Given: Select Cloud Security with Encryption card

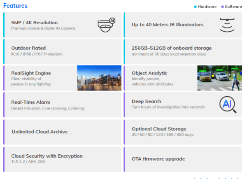Looking at the screenshot, I should point(62,158).
